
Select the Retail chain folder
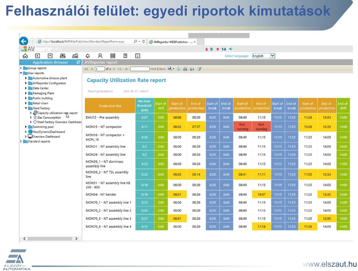pos(40,103)
